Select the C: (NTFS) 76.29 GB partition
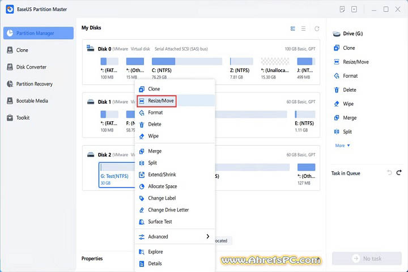The height and width of the screenshot is (272, 408). tap(186, 69)
